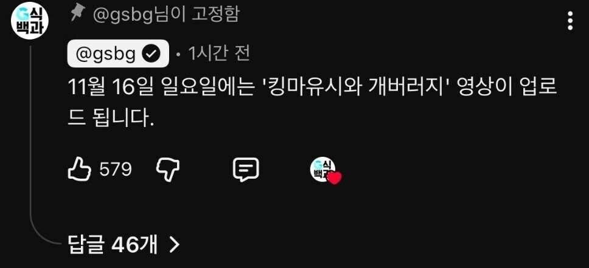Tap the second comment line 드 됩니다.
This screenshot has width=589, height=268.
111,119
